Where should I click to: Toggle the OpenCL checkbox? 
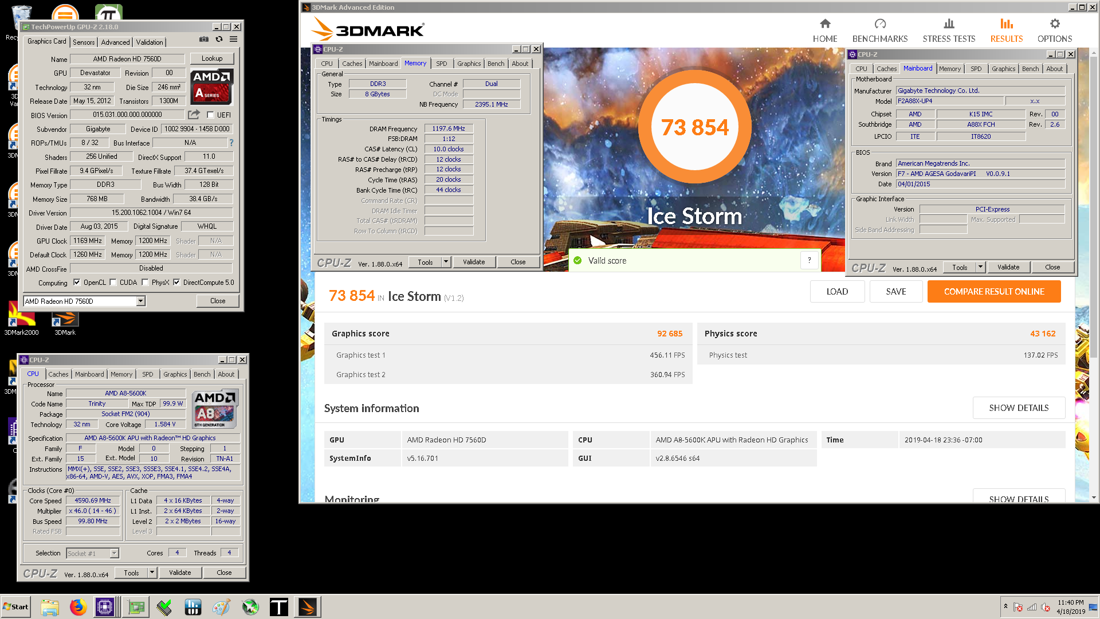pyautogui.click(x=77, y=283)
